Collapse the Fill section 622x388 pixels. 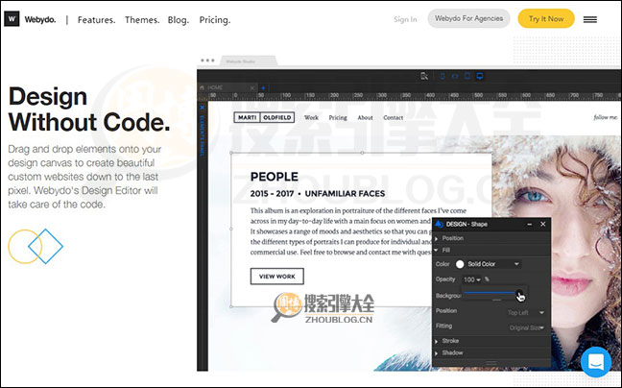[439, 250]
